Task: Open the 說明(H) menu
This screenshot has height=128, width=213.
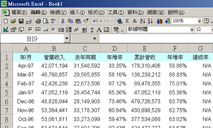Action: pos(176,13)
